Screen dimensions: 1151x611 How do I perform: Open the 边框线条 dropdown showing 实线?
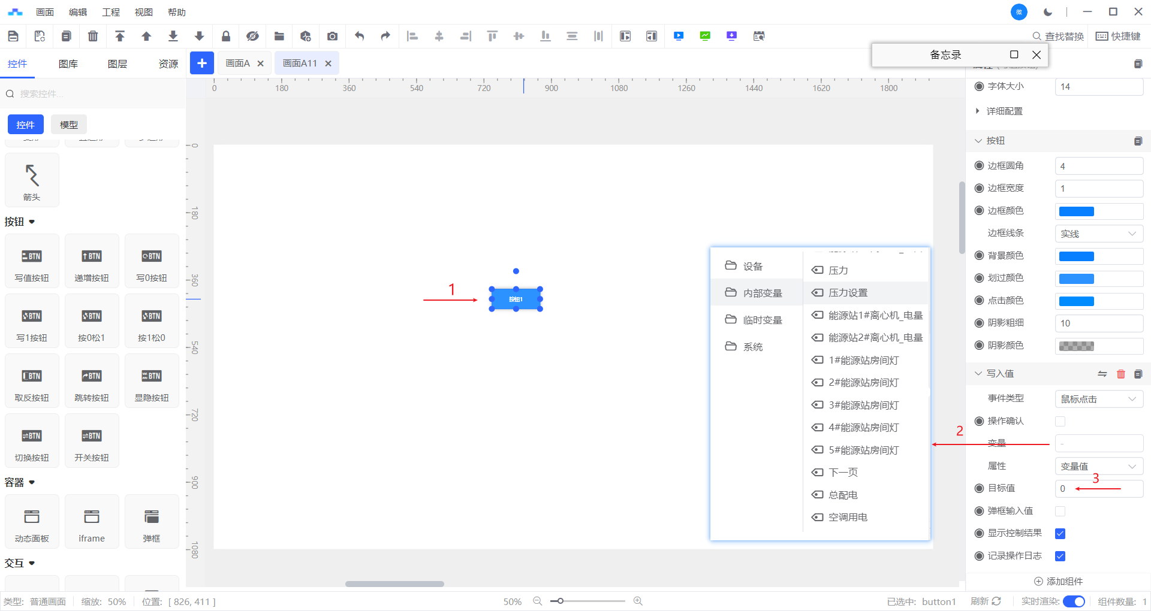(1098, 234)
